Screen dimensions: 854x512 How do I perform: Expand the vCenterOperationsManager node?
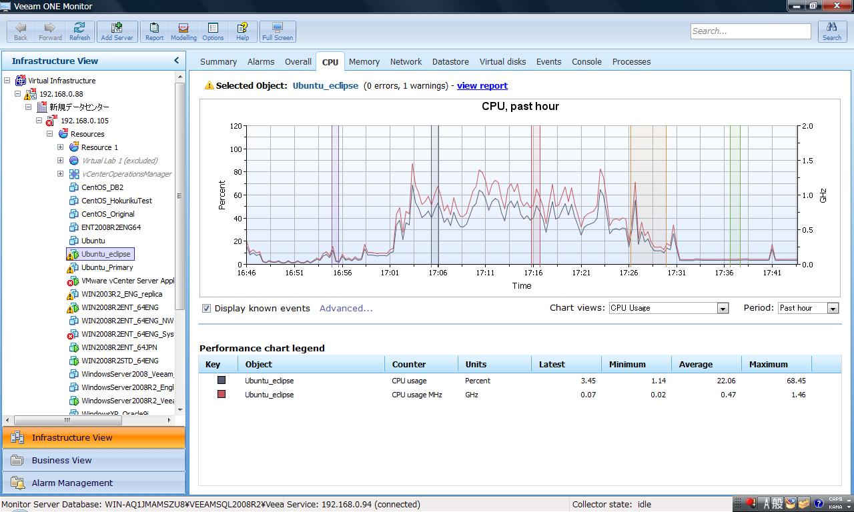[61, 174]
